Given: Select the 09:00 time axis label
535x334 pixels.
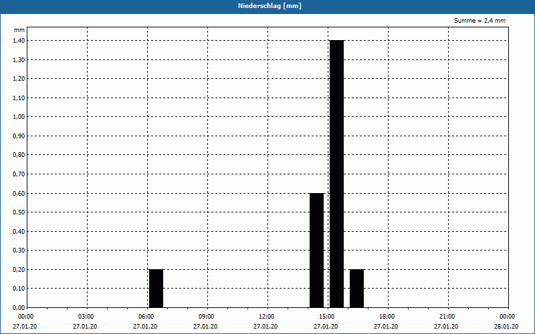Looking at the screenshot, I should (207, 317).
